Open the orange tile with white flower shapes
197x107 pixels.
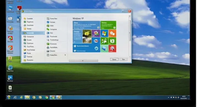[112, 33]
